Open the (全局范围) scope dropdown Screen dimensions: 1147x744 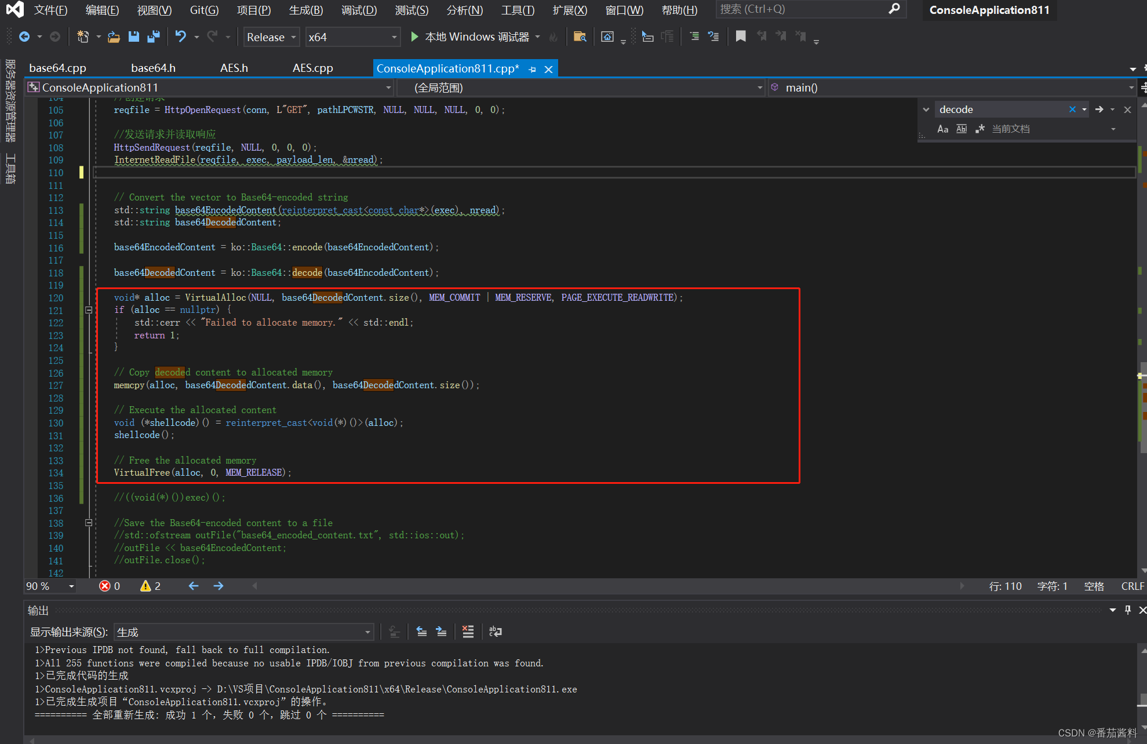(581, 88)
